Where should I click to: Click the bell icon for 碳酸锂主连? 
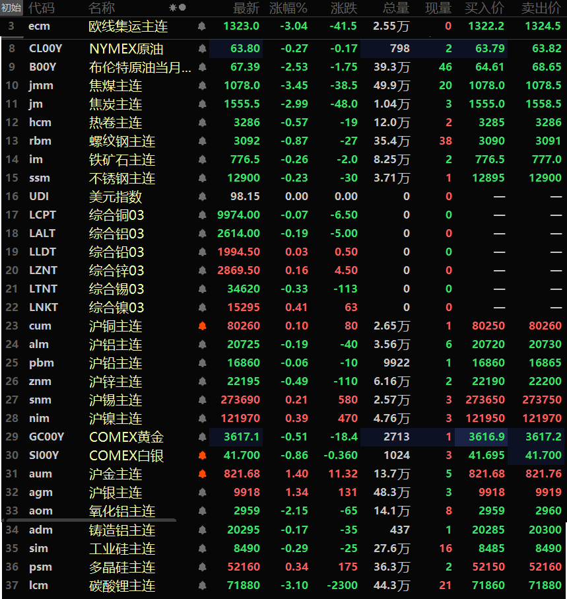coord(202,586)
